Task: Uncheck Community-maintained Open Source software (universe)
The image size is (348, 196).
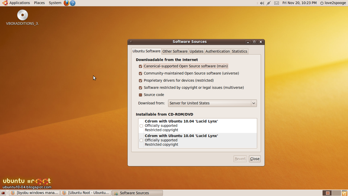Action: [140, 73]
